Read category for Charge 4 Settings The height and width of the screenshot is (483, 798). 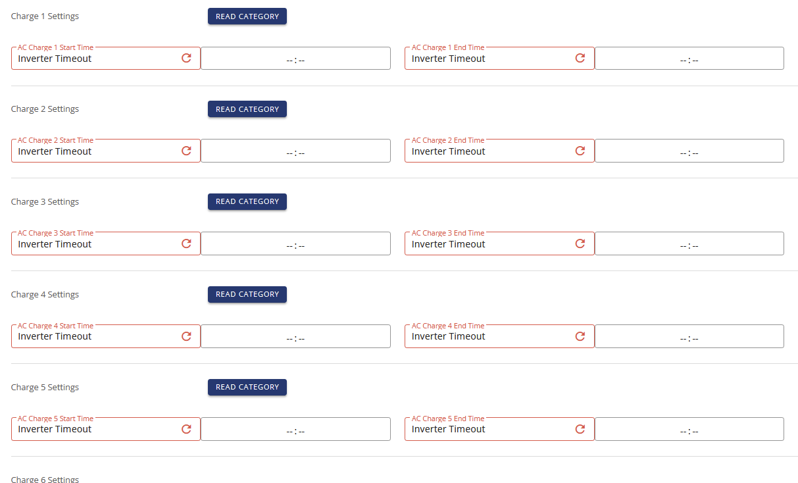pyautogui.click(x=247, y=294)
